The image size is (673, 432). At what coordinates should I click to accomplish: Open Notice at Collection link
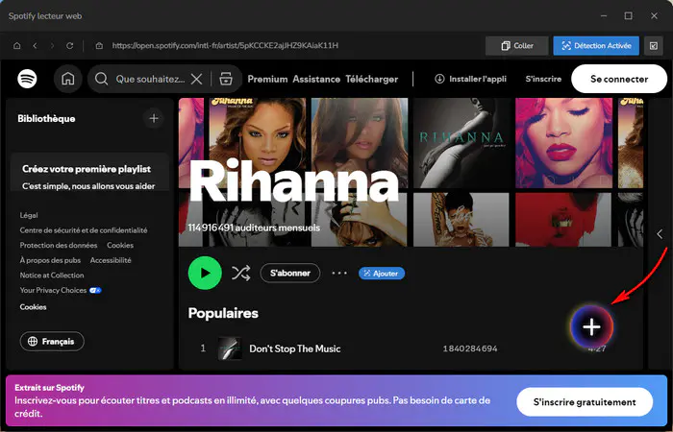tap(52, 276)
